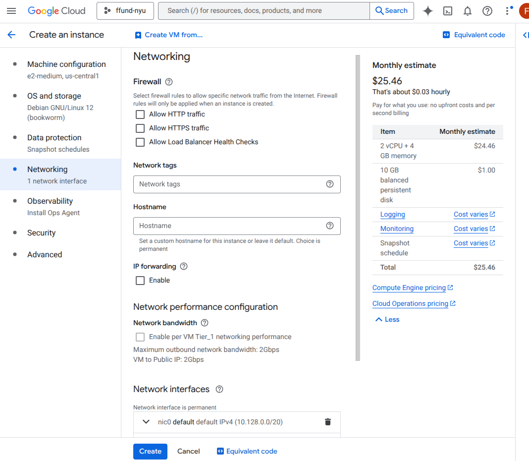Activate Cloud Shell terminal icon

(x=448, y=11)
